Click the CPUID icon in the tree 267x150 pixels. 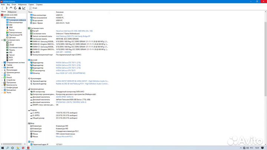7,45
